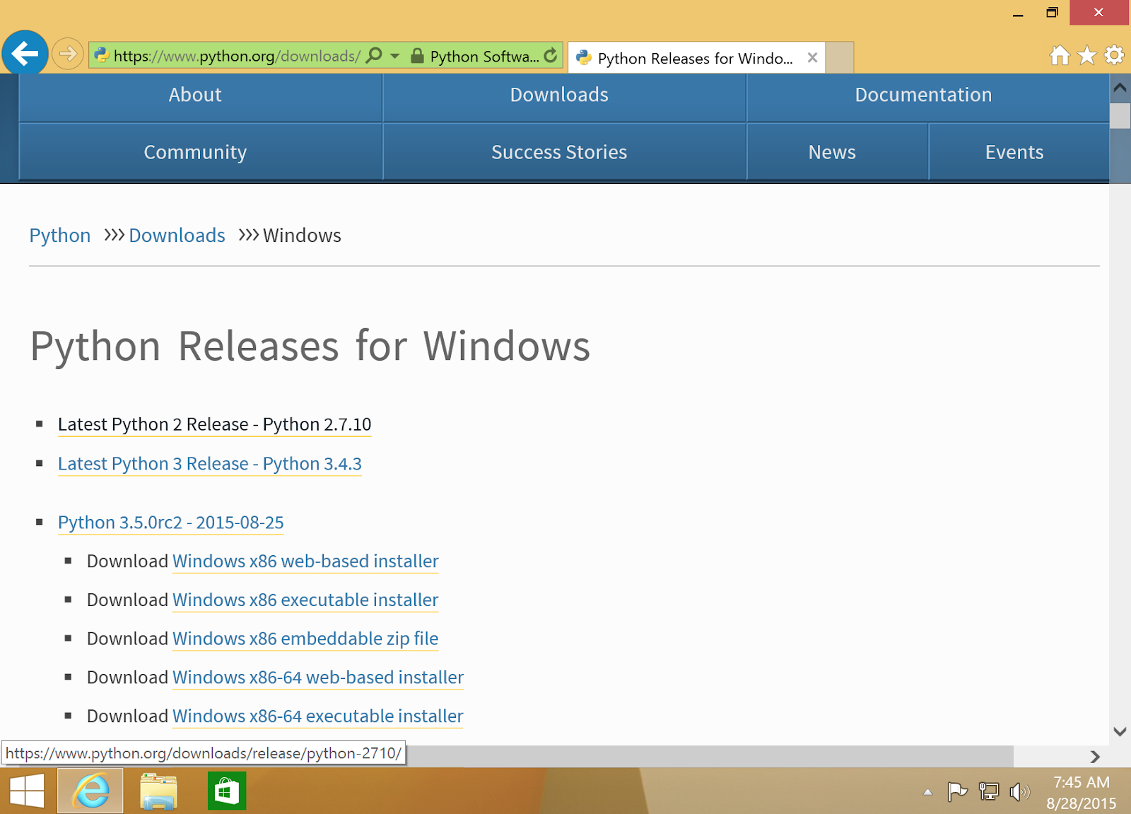Open a new blank browser tab

[x=840, y=57]
